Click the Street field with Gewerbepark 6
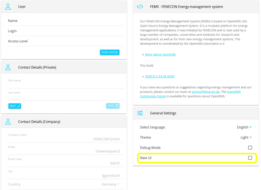Image resolution: width=261 pixels, height=190 pixels. [65, 150]
